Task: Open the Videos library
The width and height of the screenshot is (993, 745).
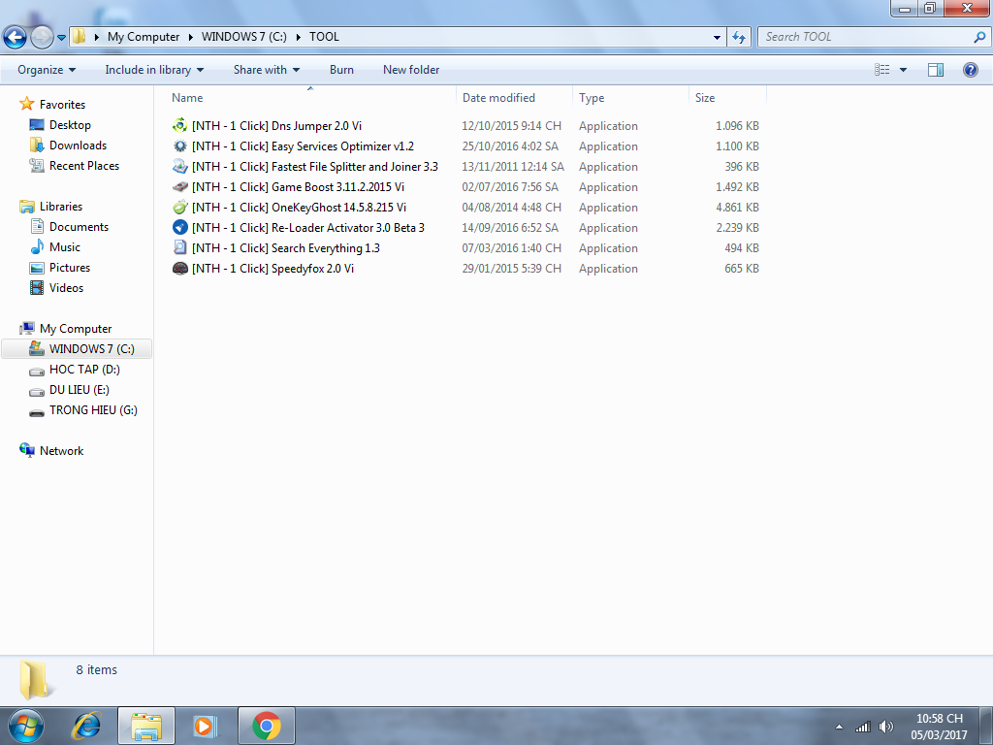Action: coord(66,287)
